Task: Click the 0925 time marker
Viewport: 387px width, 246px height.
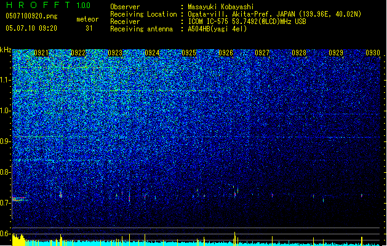Action: pyautogui.click(x=189, y=53)
